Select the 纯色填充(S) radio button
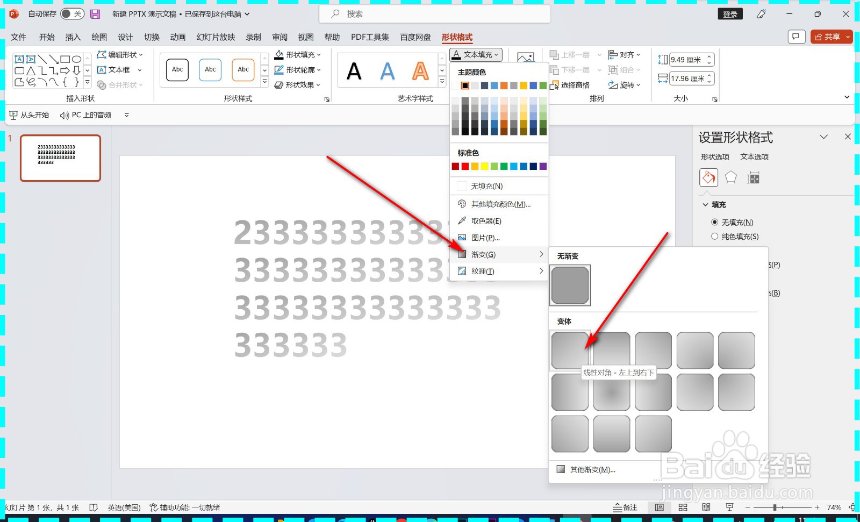 click(714, 236)
